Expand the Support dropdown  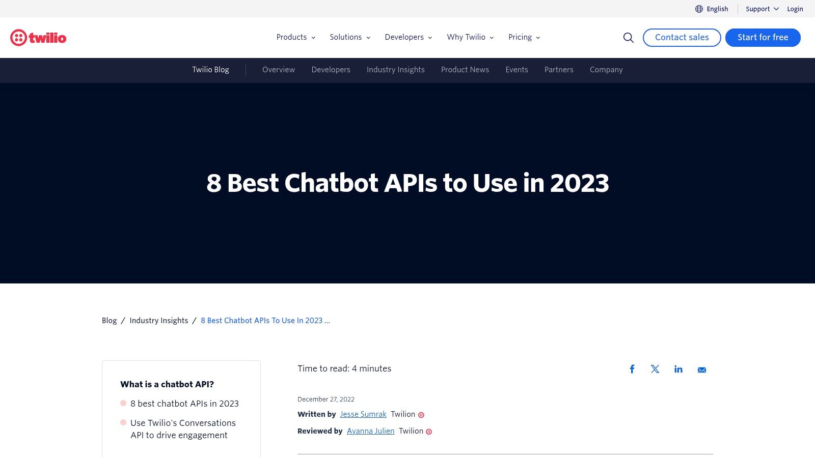[x=762, y=9]
